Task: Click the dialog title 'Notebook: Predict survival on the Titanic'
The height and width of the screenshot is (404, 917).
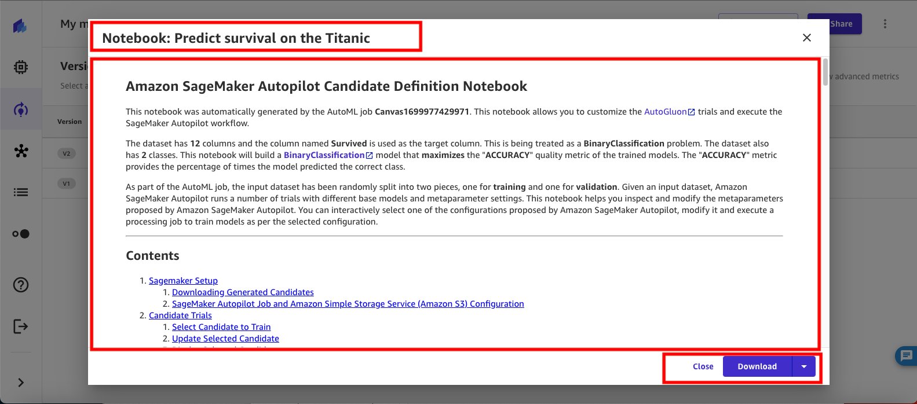Action: pyautogui.click(x=236, y=38)
